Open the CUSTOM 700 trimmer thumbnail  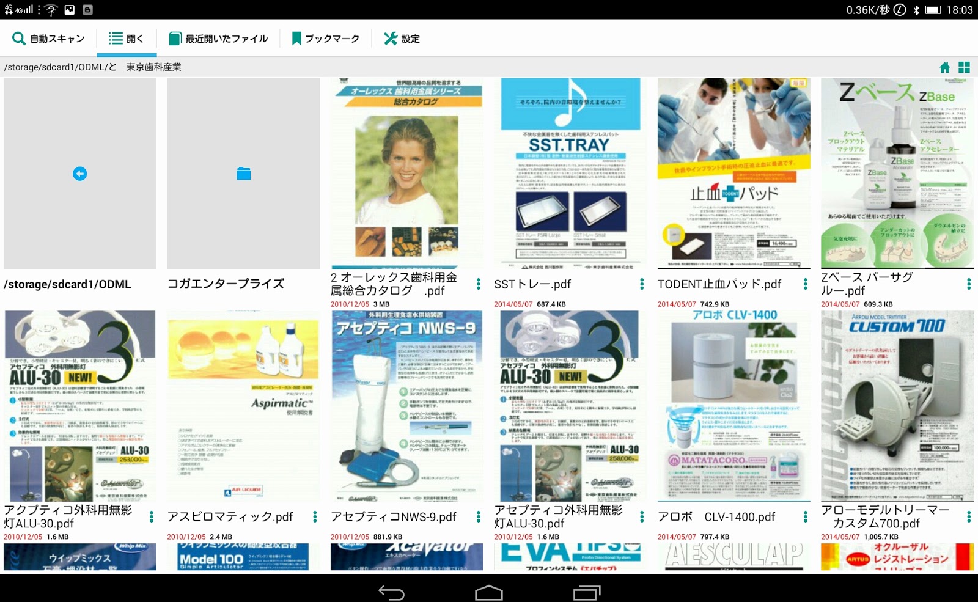(897, 406)
